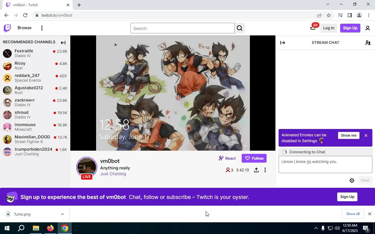Open the more options dots beside Browse
The image size is (375, 234).
[42, 28]
